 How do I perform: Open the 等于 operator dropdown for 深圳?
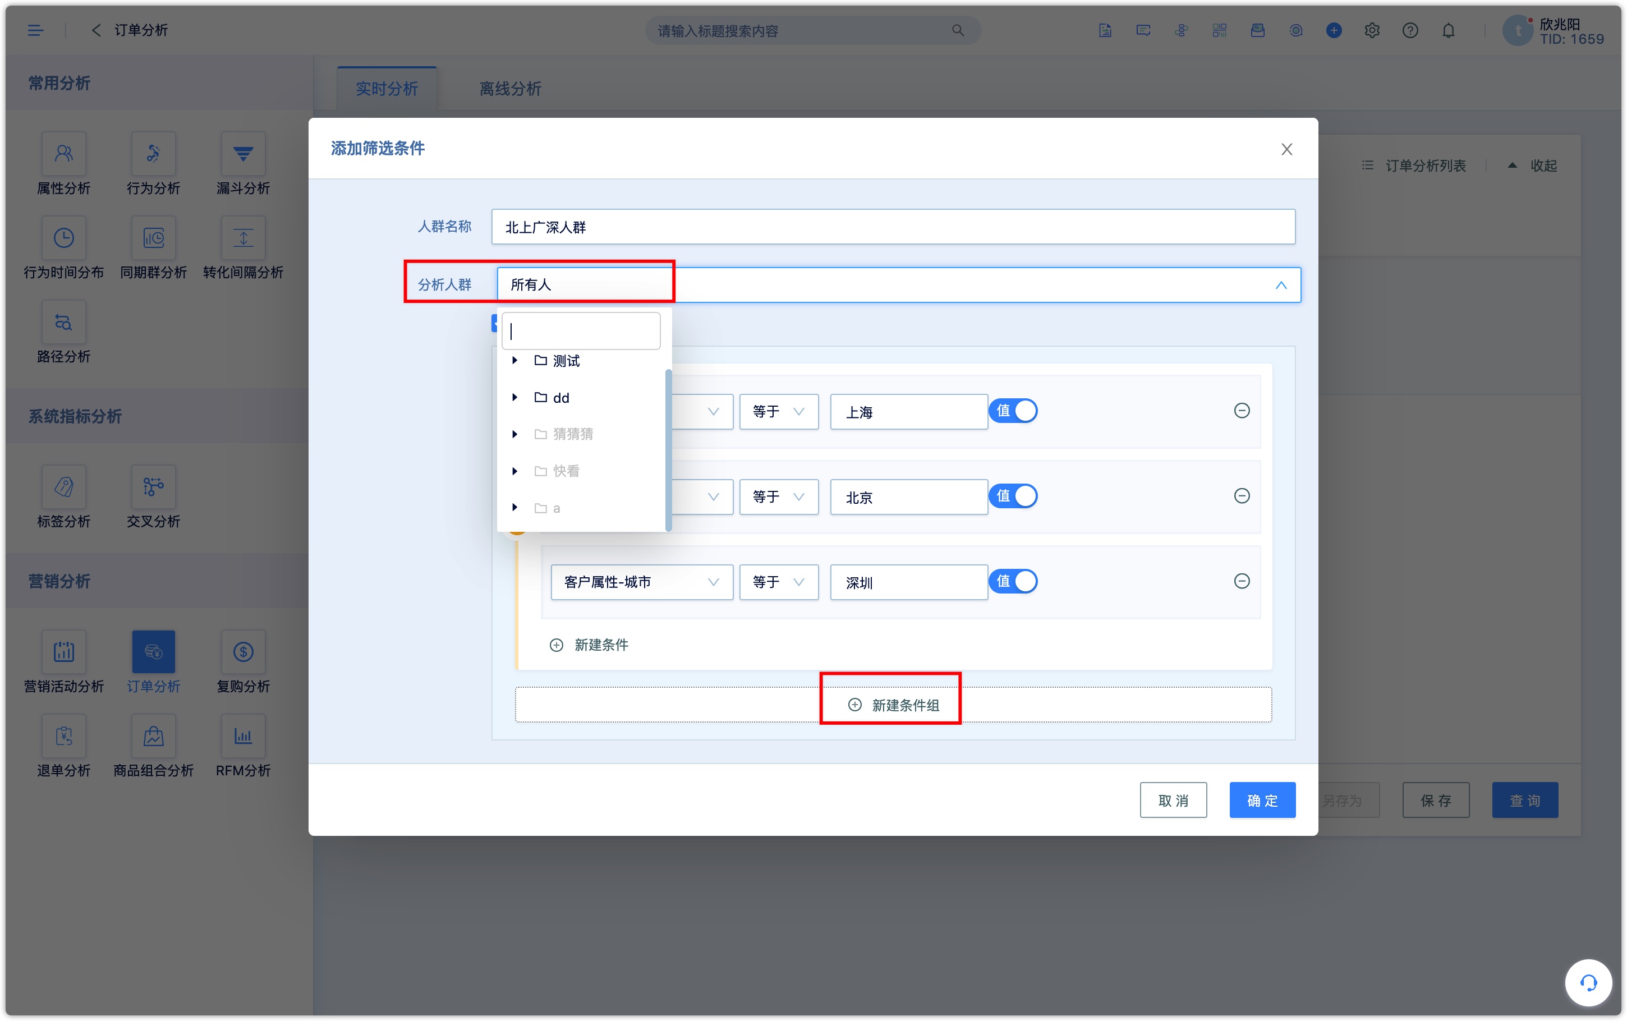point(778,582)
